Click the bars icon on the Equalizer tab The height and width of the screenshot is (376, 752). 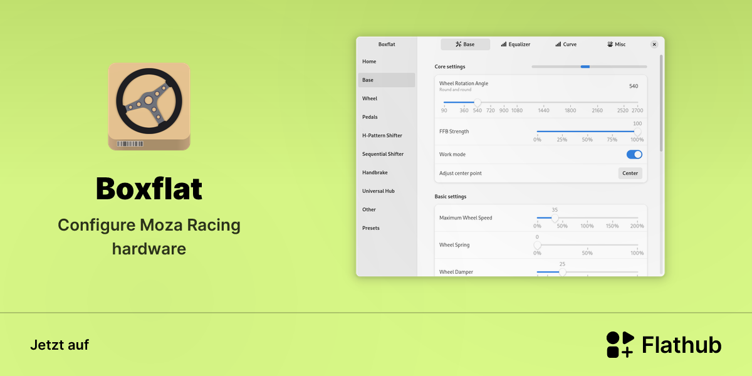(x=504, y=44)
